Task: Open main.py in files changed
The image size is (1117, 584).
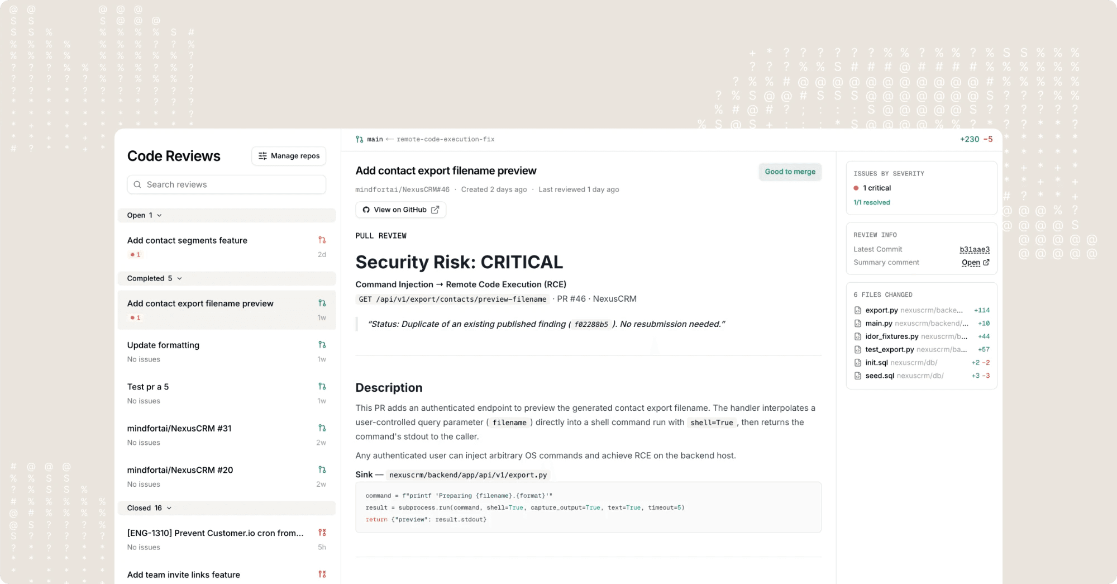Action: click(x=922, y=323)
